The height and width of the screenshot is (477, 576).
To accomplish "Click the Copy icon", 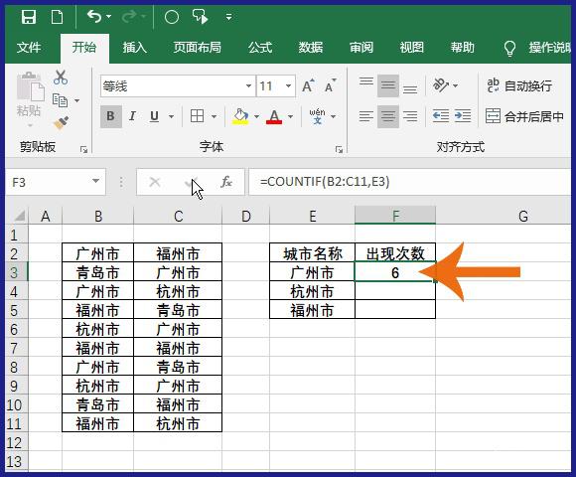I will (x=60, y=100).
